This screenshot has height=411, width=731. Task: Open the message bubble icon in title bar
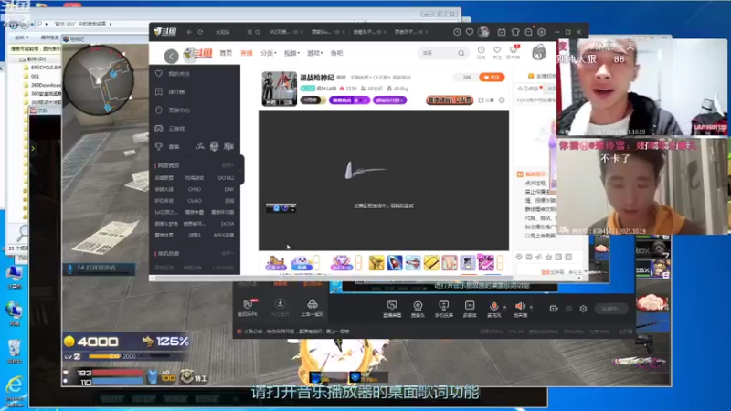coord(528,32)
